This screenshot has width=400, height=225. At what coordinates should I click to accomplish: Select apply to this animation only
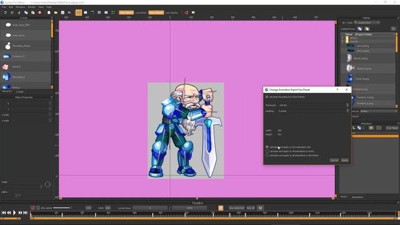(267, 147)
